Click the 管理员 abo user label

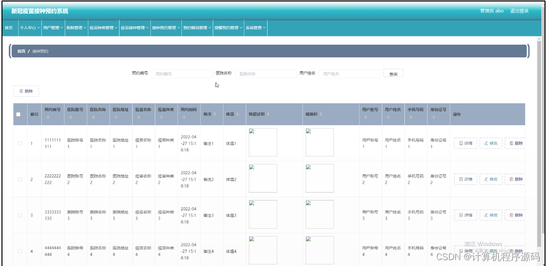pyautogui.click(x=492, y=11)
